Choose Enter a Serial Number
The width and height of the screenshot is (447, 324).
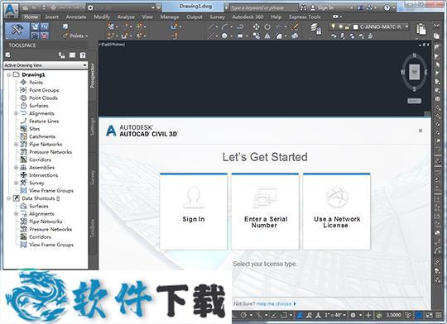click(x=265, y=212)
